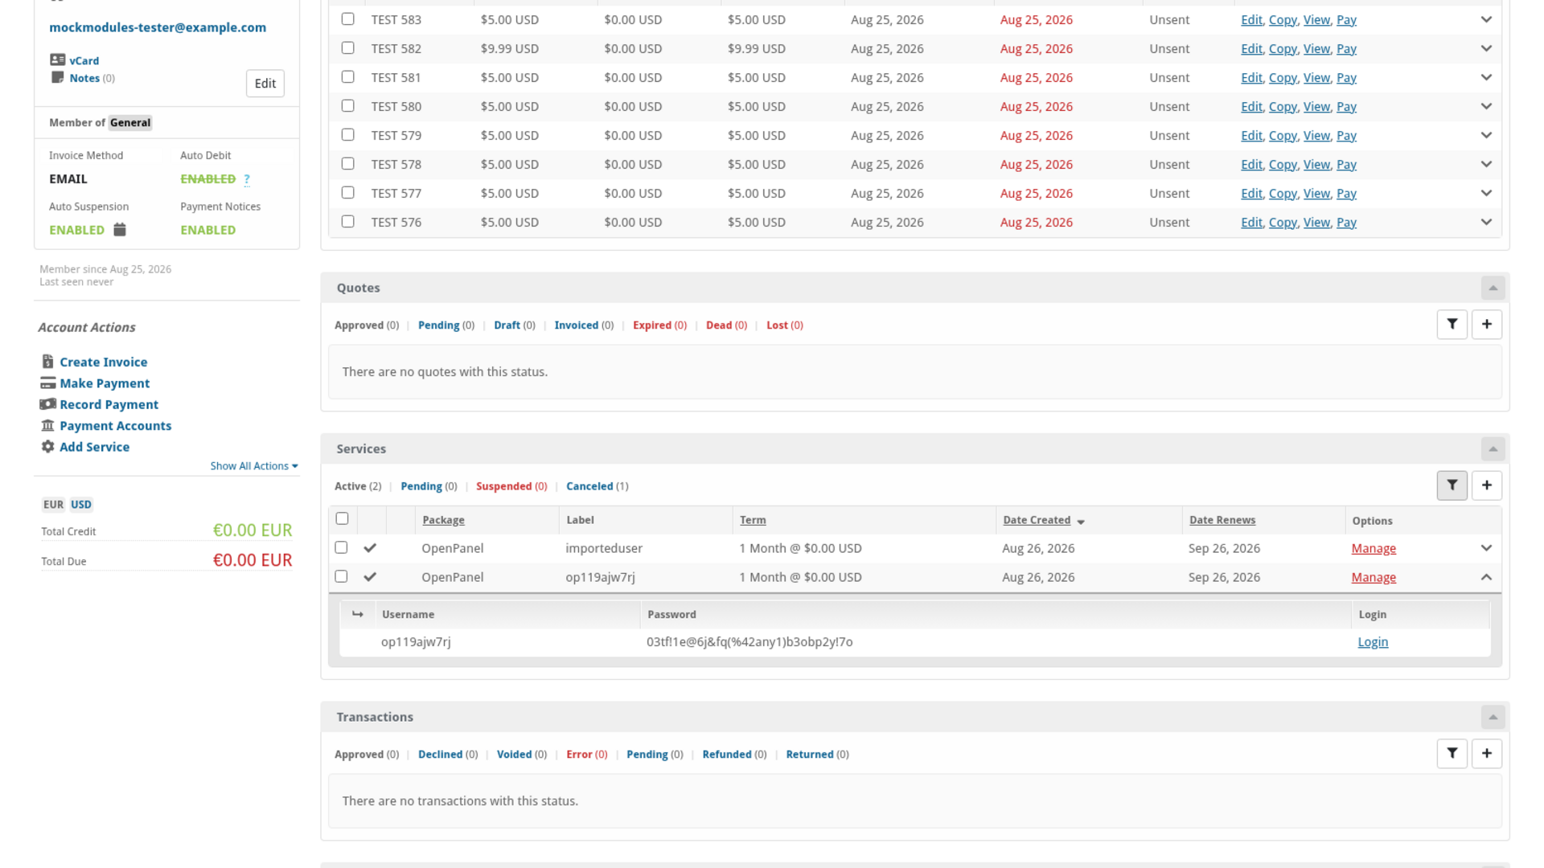Check the importeduser service checkbox
The width and height of the screenshot is (1544, 868).
click(x=341, y=547)
